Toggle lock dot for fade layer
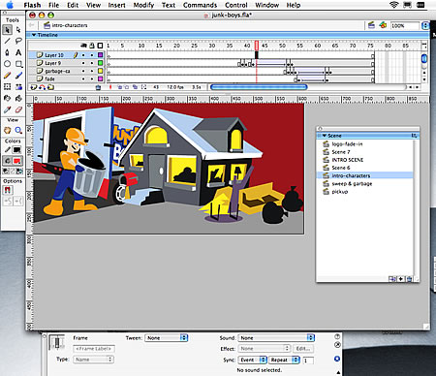Viewport: 436px width, 376px height. point(92,78)
